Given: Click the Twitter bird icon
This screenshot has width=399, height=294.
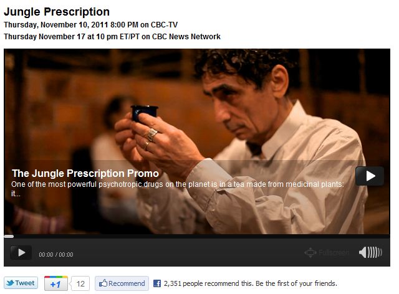Looking at the screenshot, I should coord(10,283).
